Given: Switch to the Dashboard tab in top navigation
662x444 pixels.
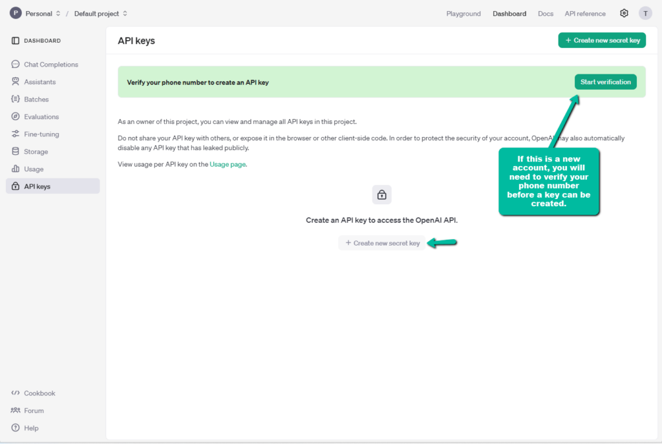Looking at the screenshot, I should pos(509,14).
